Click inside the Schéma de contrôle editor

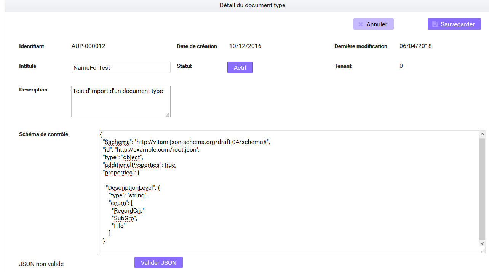point(289,192)
